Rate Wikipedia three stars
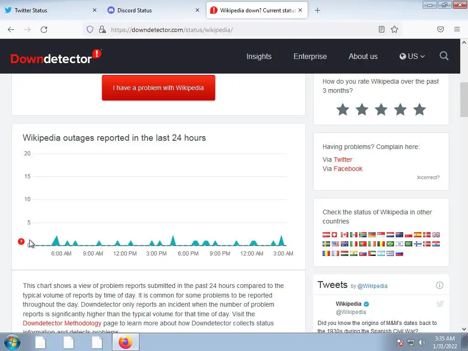 381,109
